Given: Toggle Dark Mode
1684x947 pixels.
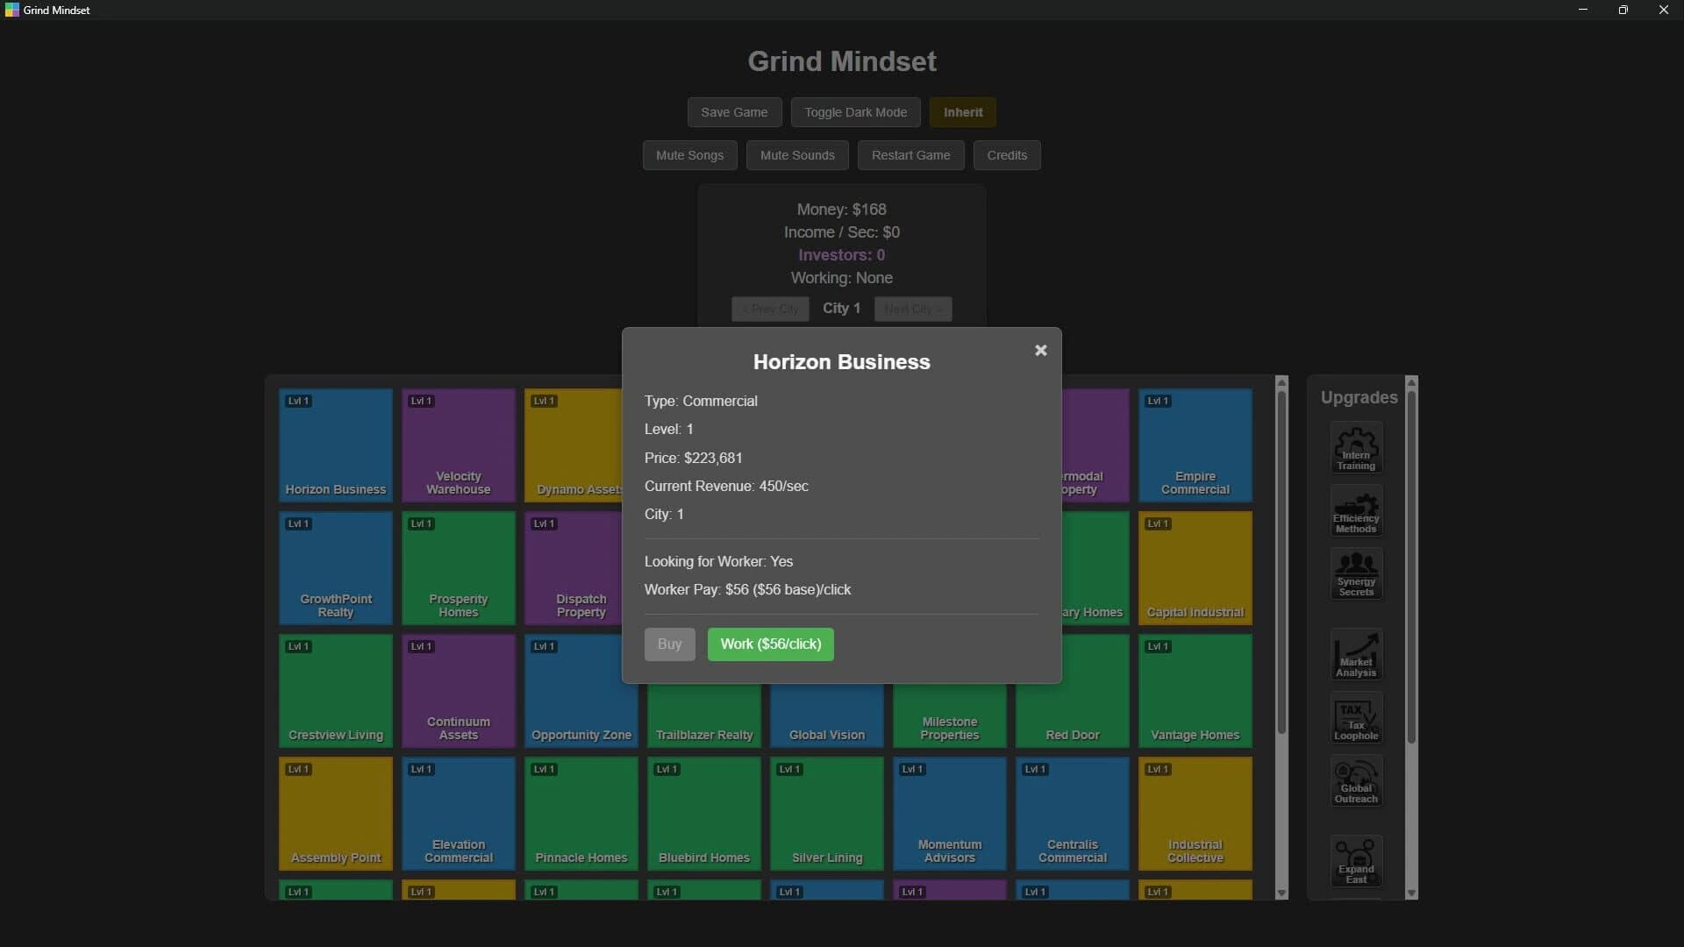Looking at the screenshot, I should tap(855, 112).
